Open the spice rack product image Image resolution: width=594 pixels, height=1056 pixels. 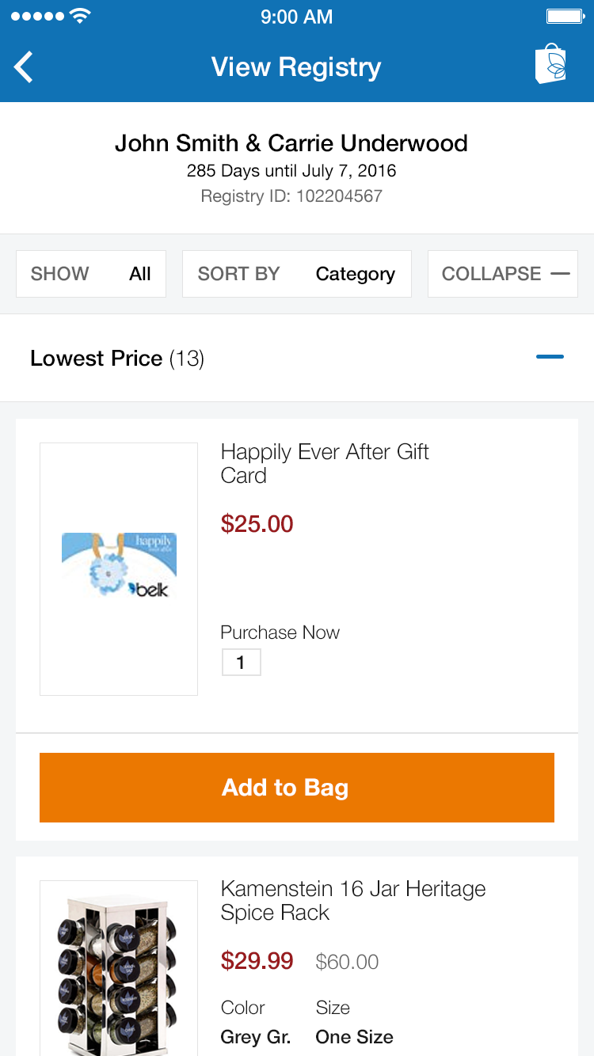(119, 970)
